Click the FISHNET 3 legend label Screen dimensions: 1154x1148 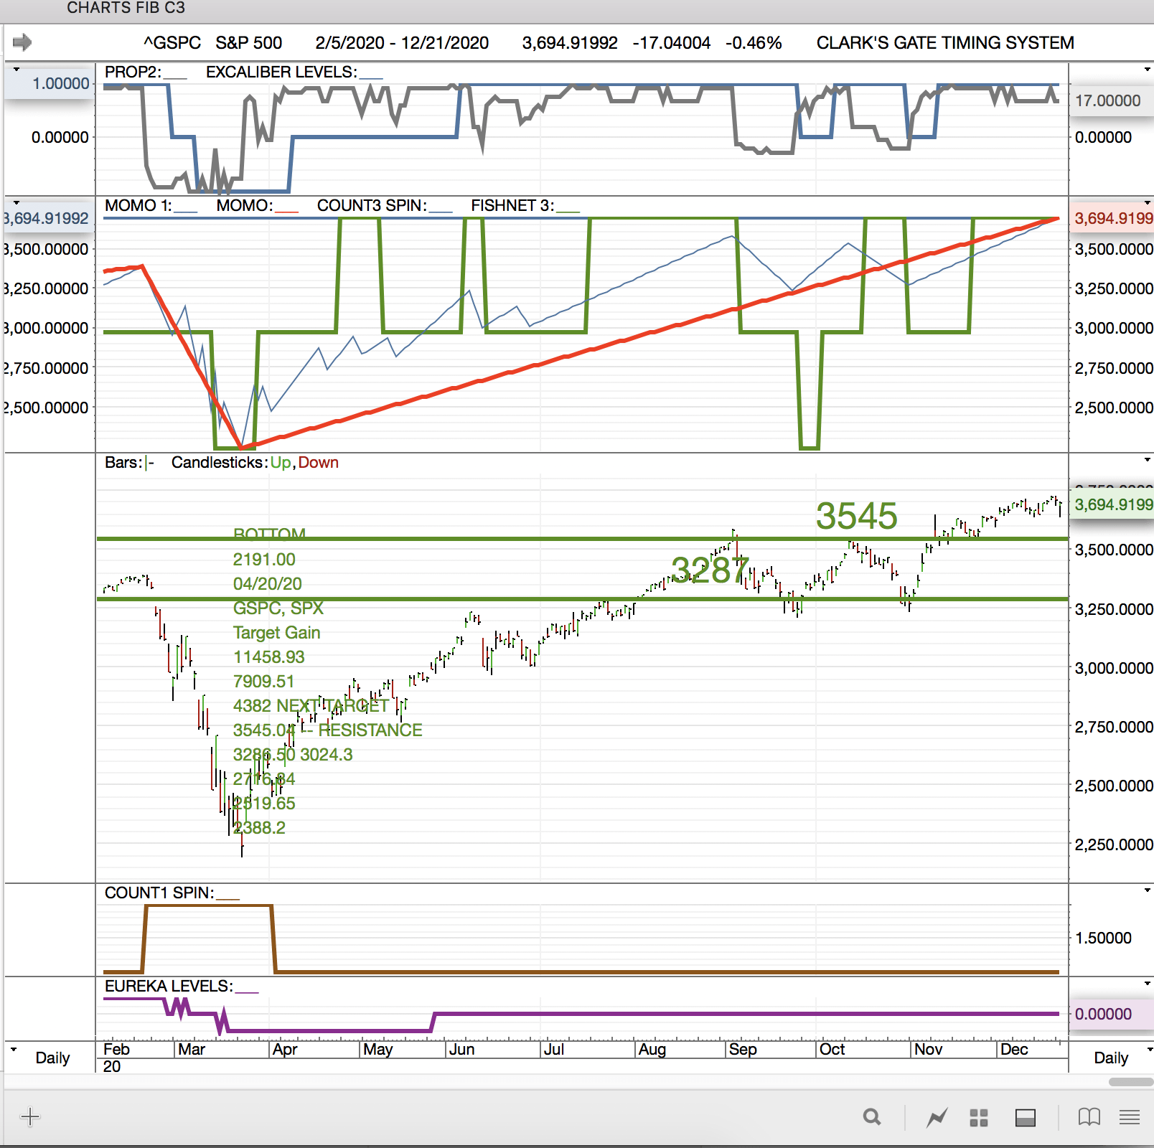512,205
